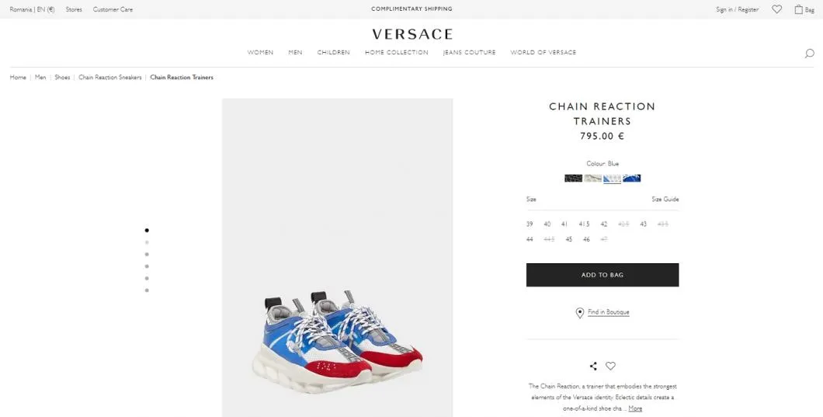Open the search magnifier icon
823x417 pixels.
[809, 53]
